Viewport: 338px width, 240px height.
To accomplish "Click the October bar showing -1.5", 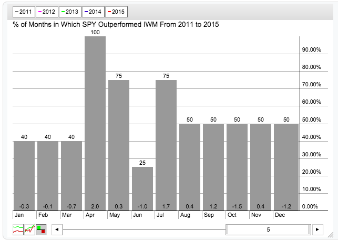I will [x=237, y=167].
